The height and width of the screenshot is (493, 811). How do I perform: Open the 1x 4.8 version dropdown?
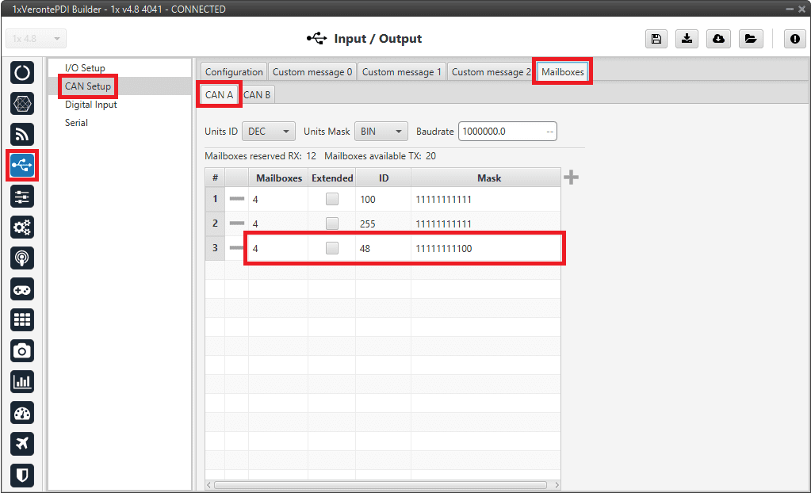[x=36, y=39]
